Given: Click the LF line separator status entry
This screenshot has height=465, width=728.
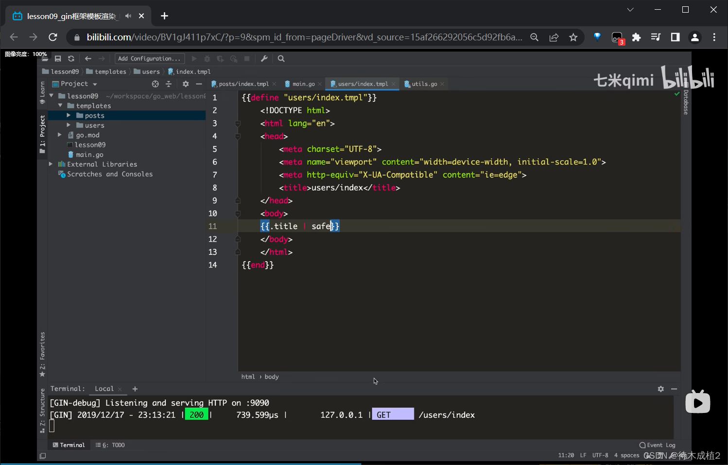Looking at the screenshot, I should 583,455.
